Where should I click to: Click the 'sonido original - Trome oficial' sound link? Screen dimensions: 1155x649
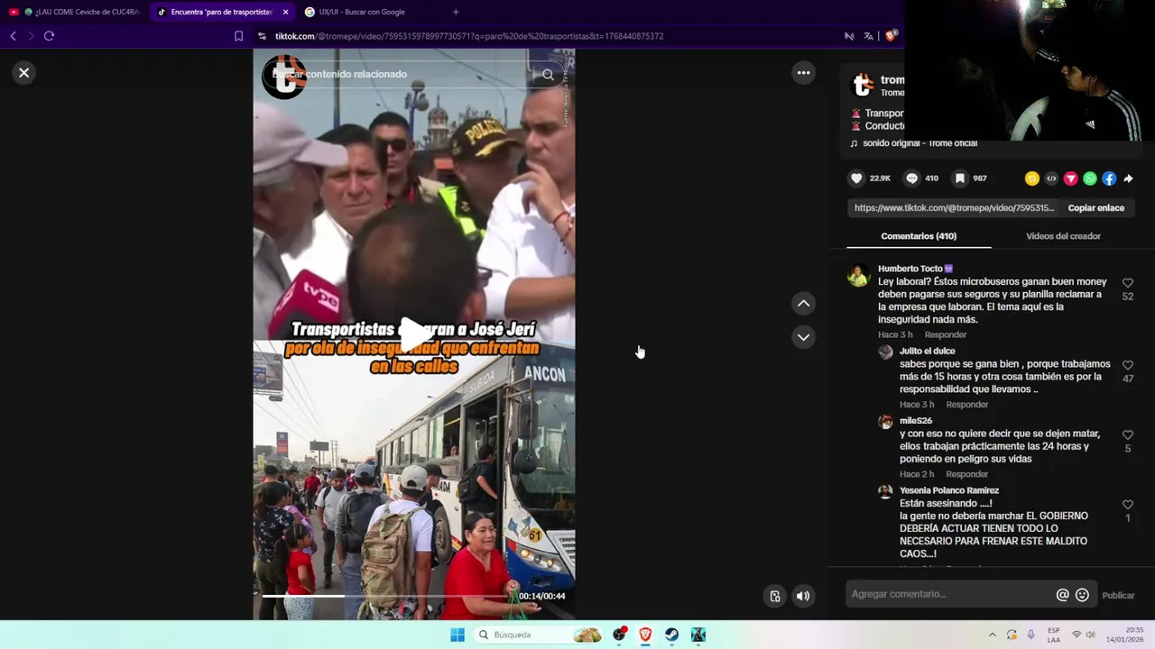[x=919, y=143]
